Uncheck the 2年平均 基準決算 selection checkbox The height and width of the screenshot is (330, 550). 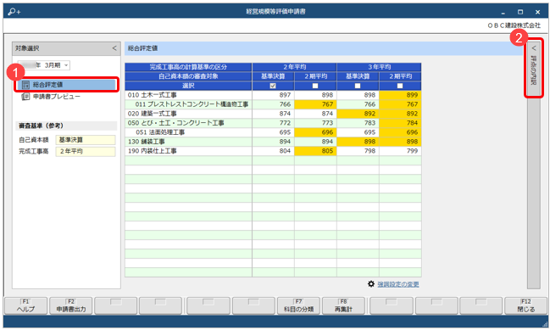pyautogui.click(x=273, y=86)
